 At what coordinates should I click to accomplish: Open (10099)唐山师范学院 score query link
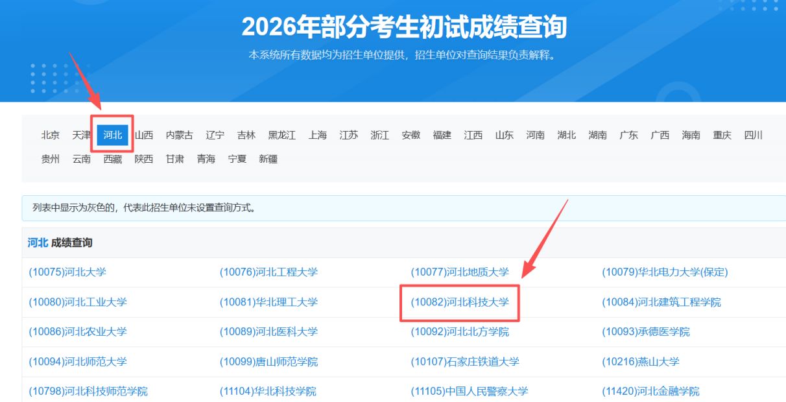pos(268,362)
